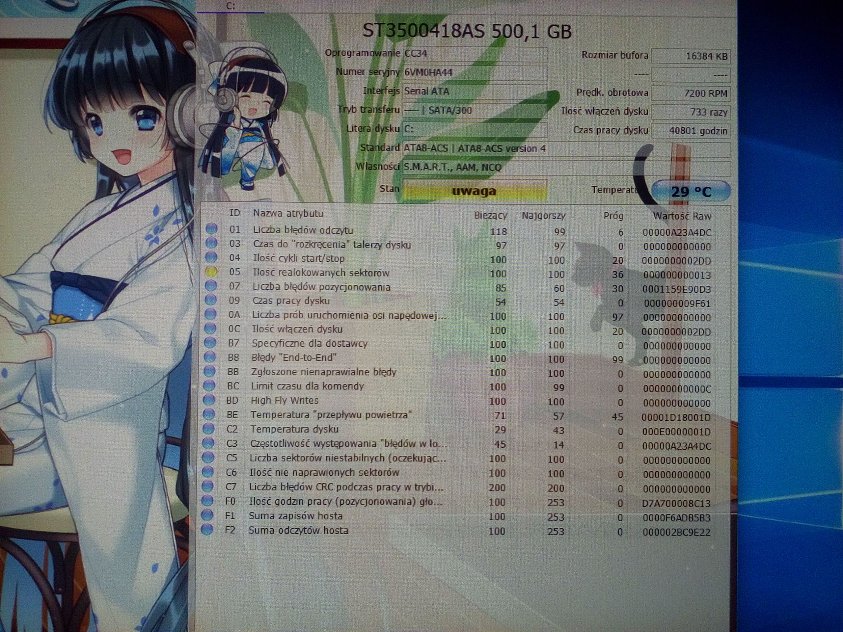Click the 'Najgorszy' column header
Screen dimensions: 843x632
coord(543,216)
